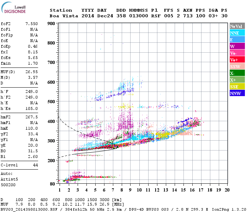
Task: Click the foF2 value 7.550
Action: click(x=31, y=24)
